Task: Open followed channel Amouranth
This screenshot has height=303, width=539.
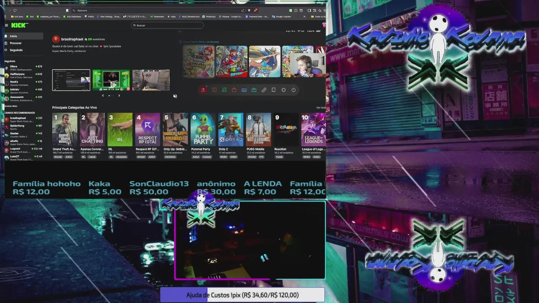Action: [x=24, y=98]
